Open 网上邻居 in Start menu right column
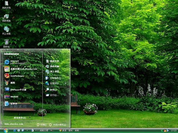The height and width of the screenshot is (133, 178). (52, 71)
